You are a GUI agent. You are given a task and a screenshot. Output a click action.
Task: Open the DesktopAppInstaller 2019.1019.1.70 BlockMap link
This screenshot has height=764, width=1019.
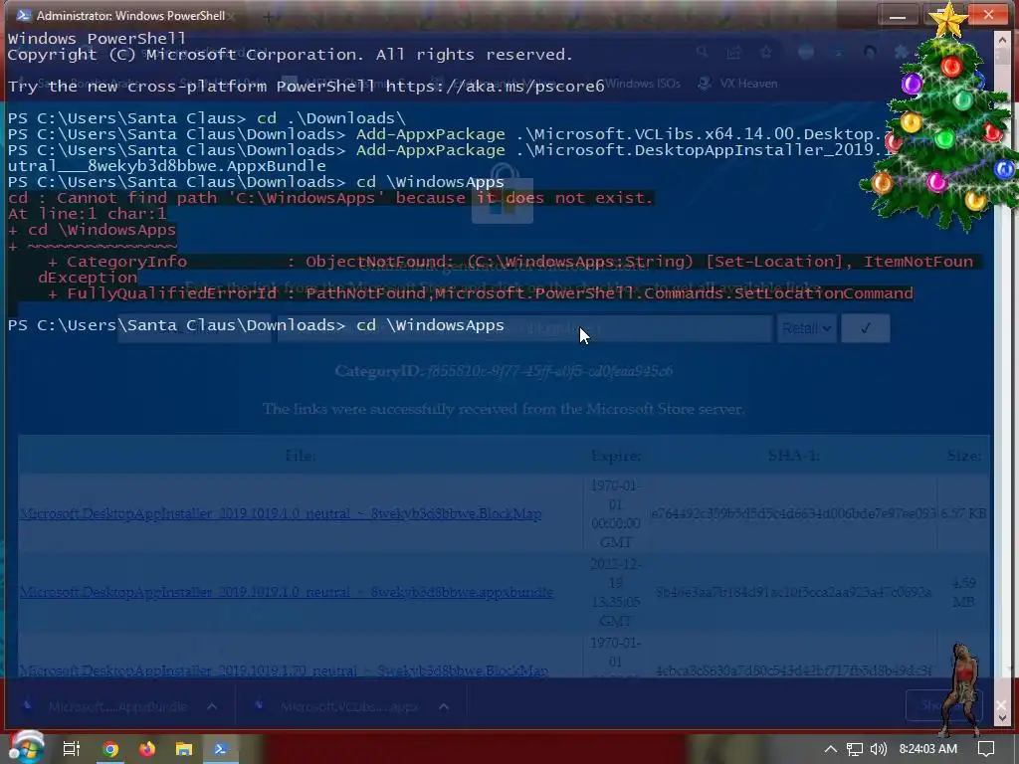(x=284, y=670)
